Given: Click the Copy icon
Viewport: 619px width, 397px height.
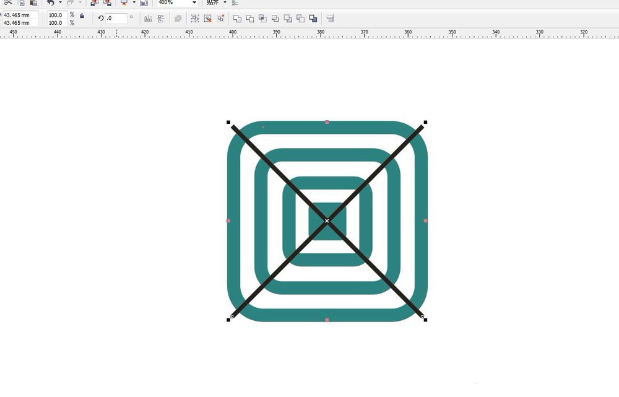Looking at the screenshot, I should 21,2.
